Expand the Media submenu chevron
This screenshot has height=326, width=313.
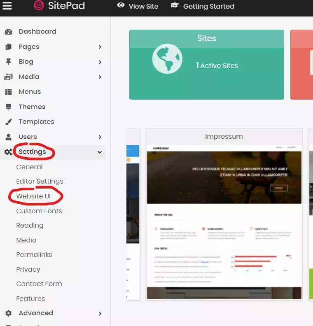click(x=100, y=77)
